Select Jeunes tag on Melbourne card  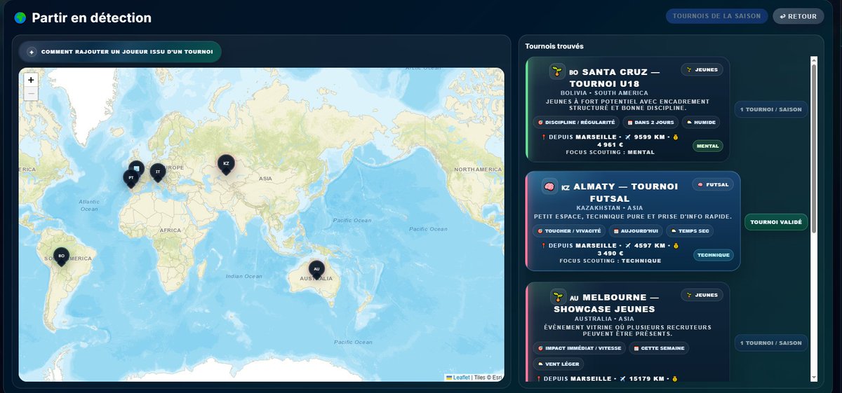(x=702, y=295)
